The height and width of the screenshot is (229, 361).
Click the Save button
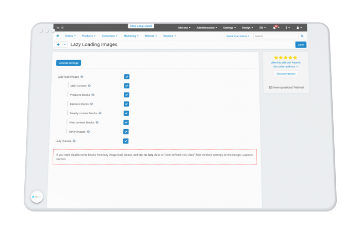(x=301, y=45)
